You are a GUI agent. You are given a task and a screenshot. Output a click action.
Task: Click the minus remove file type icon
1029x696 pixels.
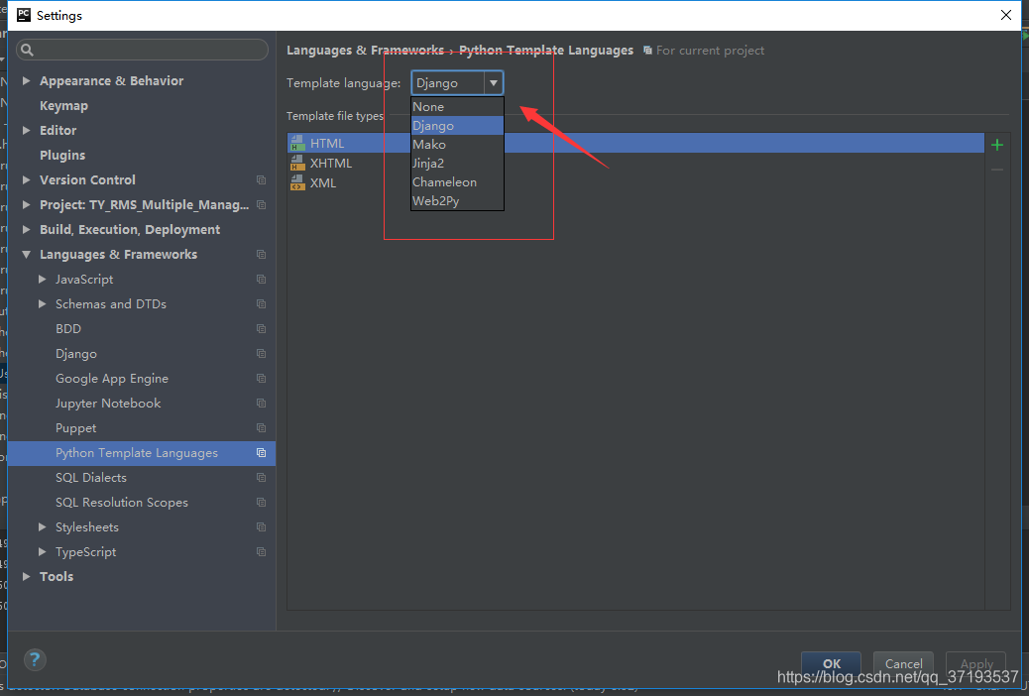[997, 171]
